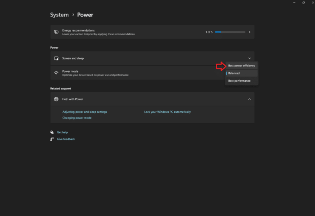Expand the Screen and sleep section
This screenshot has height=216, width=315.
[249, 58]
